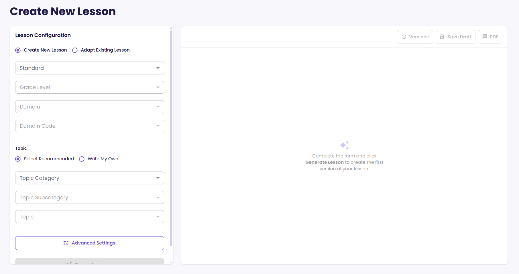This screenshot has width=519, height=274.
Task: Click the Topic section label
Action: pos(21,148)
